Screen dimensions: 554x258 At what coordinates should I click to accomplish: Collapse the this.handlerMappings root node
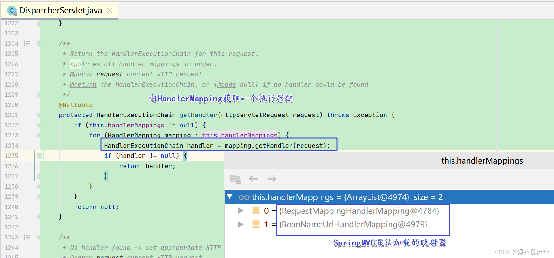(x=230, y=197)
